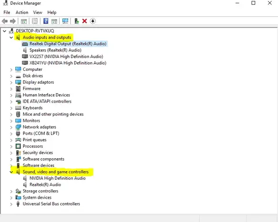Screen dimensions: 278x222
Task: Expand the Network adapters category
Action: 11,127
